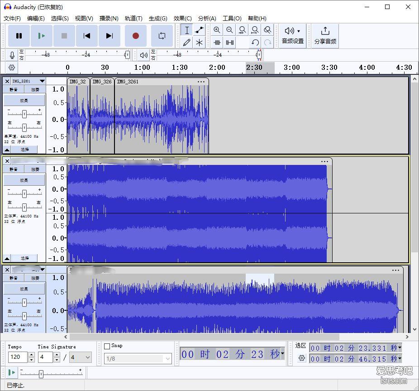The image size is (419, 391).
Task: Click the Pause transport button
Action: (19, 36)
